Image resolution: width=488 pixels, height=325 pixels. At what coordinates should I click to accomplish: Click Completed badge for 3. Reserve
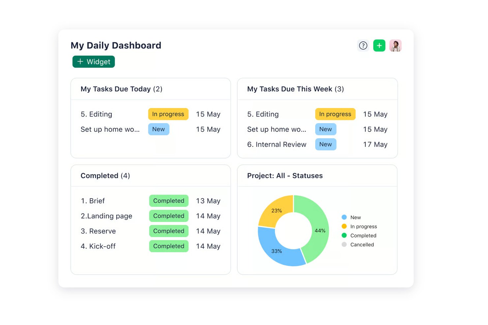(x=169, y=231)
